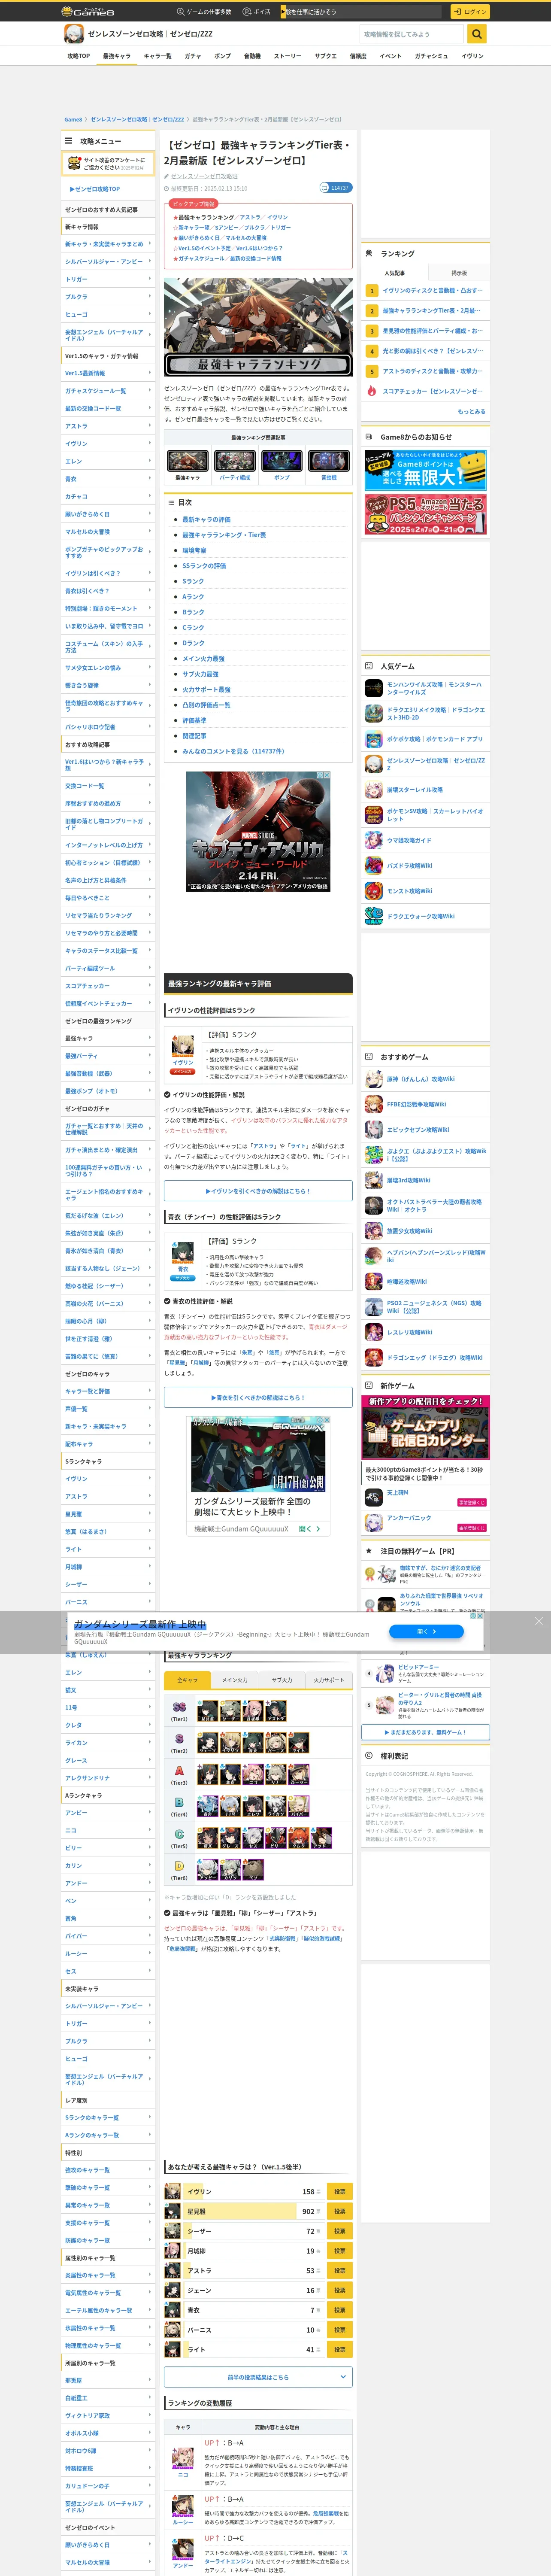Click the search input field
The height and width of the screenshot is (2576, 551).
412,34
